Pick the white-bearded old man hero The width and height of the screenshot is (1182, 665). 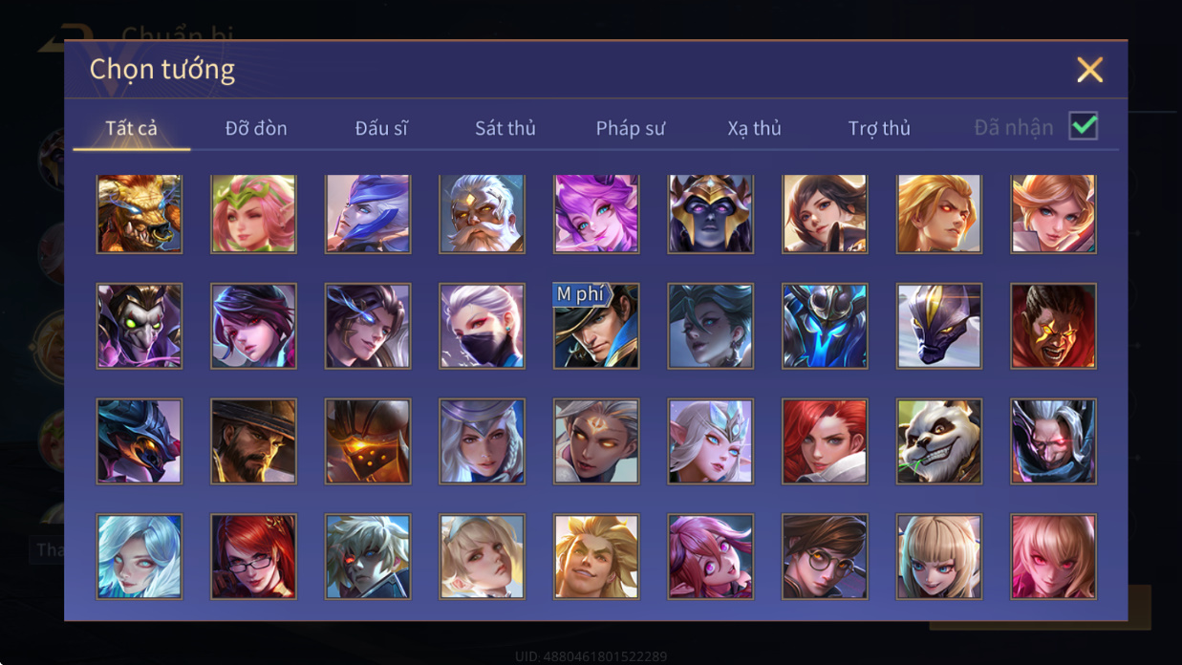click(x=482, y=213)
